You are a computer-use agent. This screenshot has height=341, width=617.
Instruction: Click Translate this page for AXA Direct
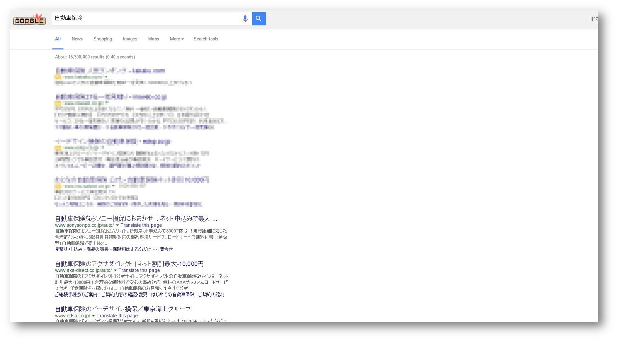[139, 270]
